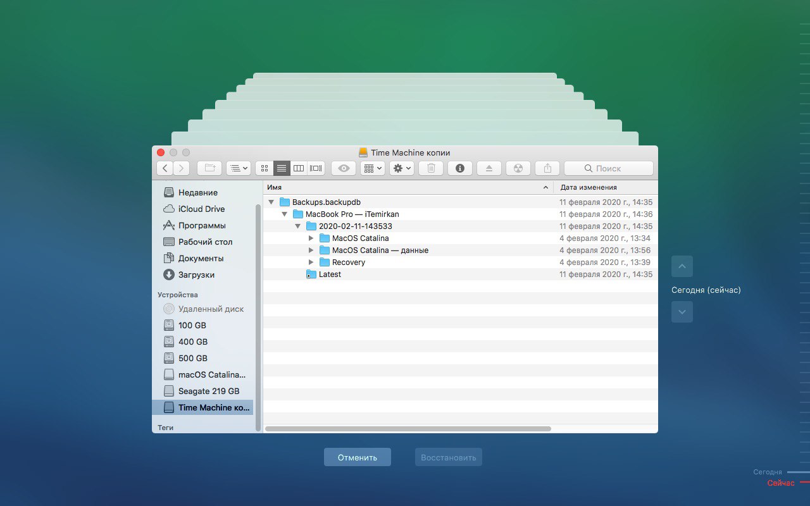Expand the Recovery folder

(x=311, y=262)
